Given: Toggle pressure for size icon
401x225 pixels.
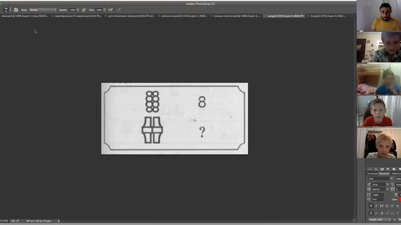Looking at the screenshot, I should tap(119, 10).
